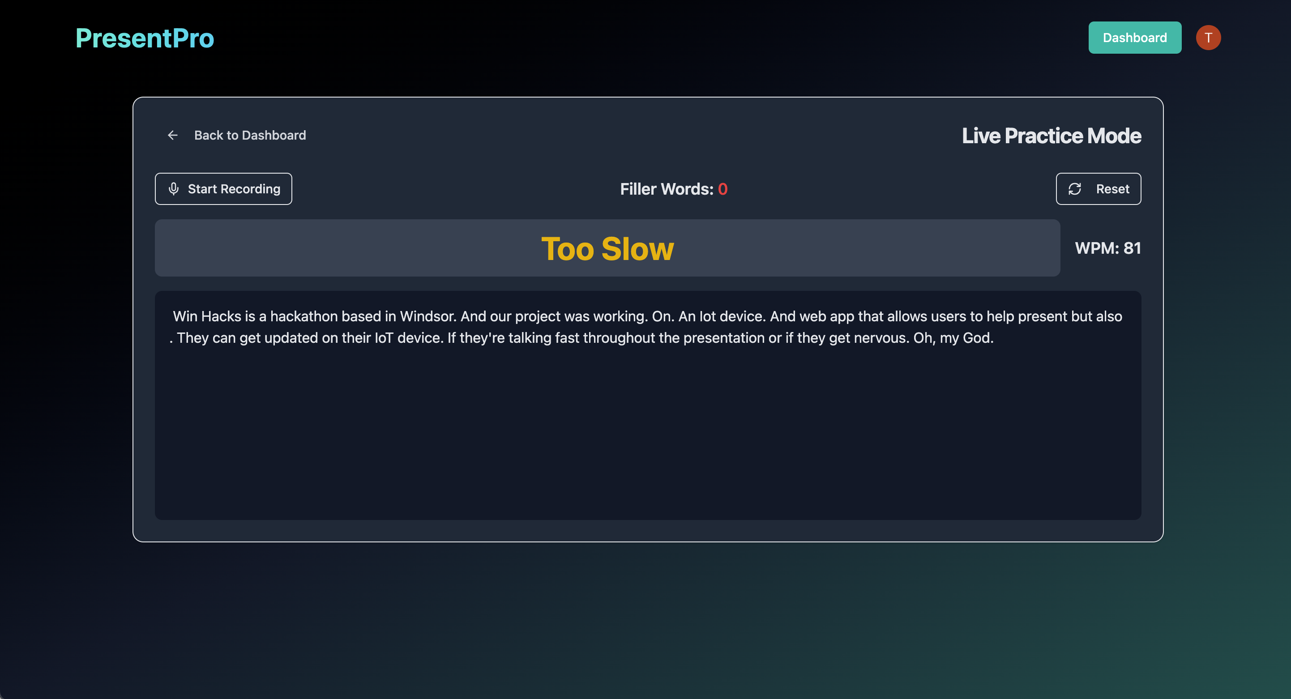This screenshot has width=1291, height=699.
Task: Follow the Back to Dashboard link
Action: click(x=250, y=135)
